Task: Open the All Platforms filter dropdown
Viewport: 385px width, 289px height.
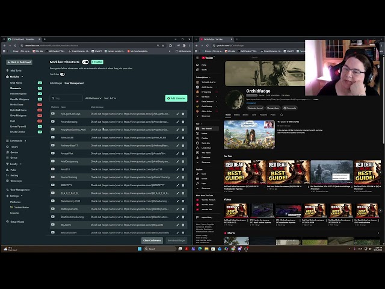Action: (93, 98)
